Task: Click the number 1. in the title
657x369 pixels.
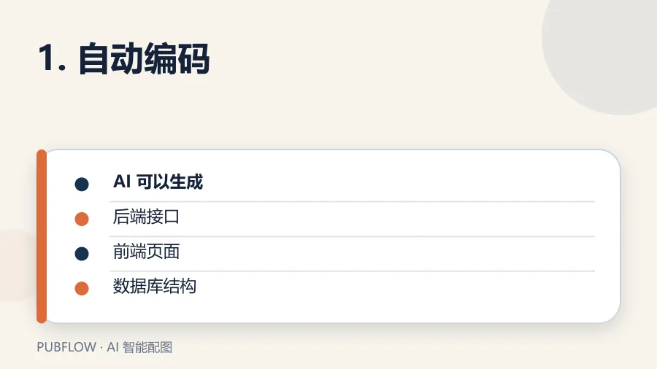Action: (x=52, y=58)
